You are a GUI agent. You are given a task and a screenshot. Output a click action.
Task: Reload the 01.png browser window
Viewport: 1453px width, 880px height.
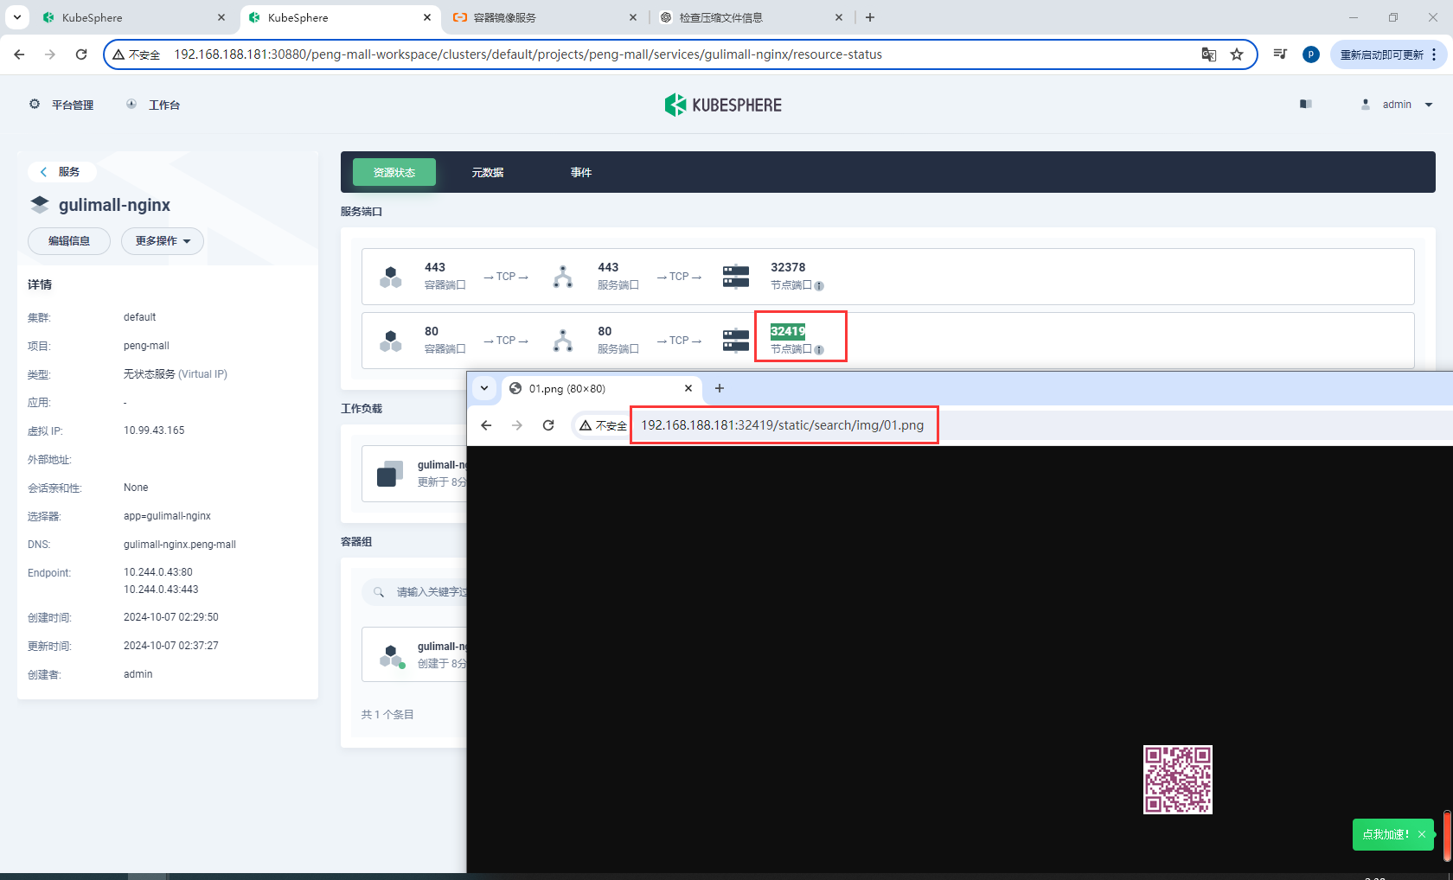point(548,425)
